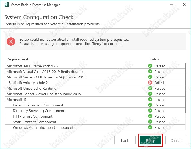Click Passed icon for .NET Framework 4.7.2

[150, 66]
